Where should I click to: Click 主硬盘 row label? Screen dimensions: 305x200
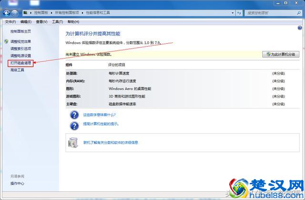(x=72, y=104)
